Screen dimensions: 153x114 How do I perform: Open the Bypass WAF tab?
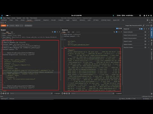116,20
